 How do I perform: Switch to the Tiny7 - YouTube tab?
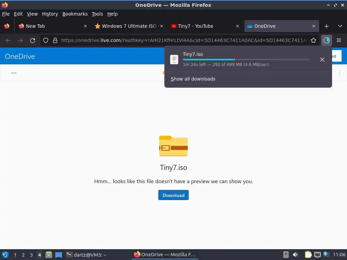(205, 26)
